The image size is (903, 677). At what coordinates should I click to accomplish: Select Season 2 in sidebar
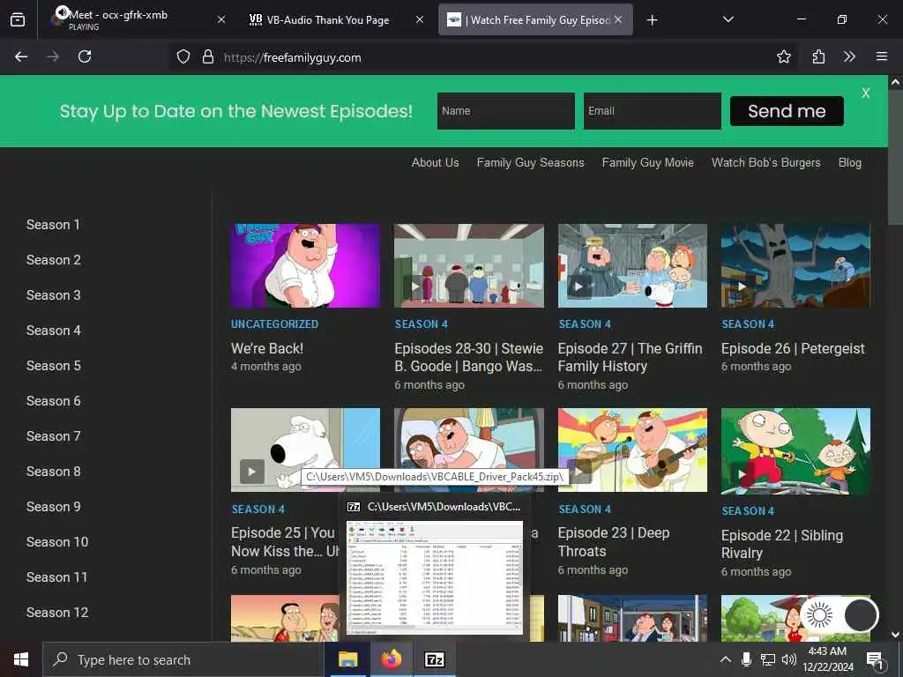point(54,260)
